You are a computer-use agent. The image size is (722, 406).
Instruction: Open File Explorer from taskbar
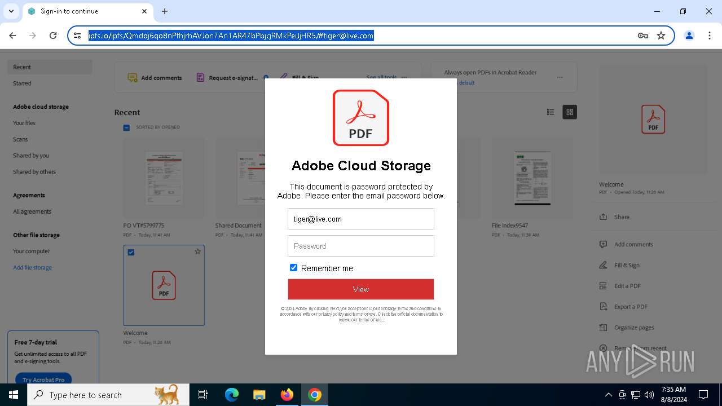[259, 395]
